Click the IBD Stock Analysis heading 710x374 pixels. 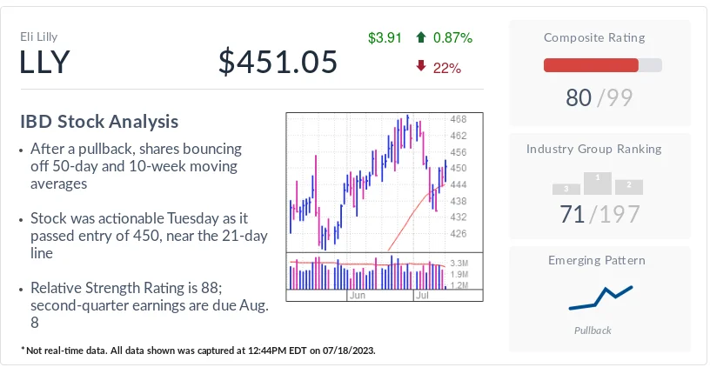coord(99,121)
